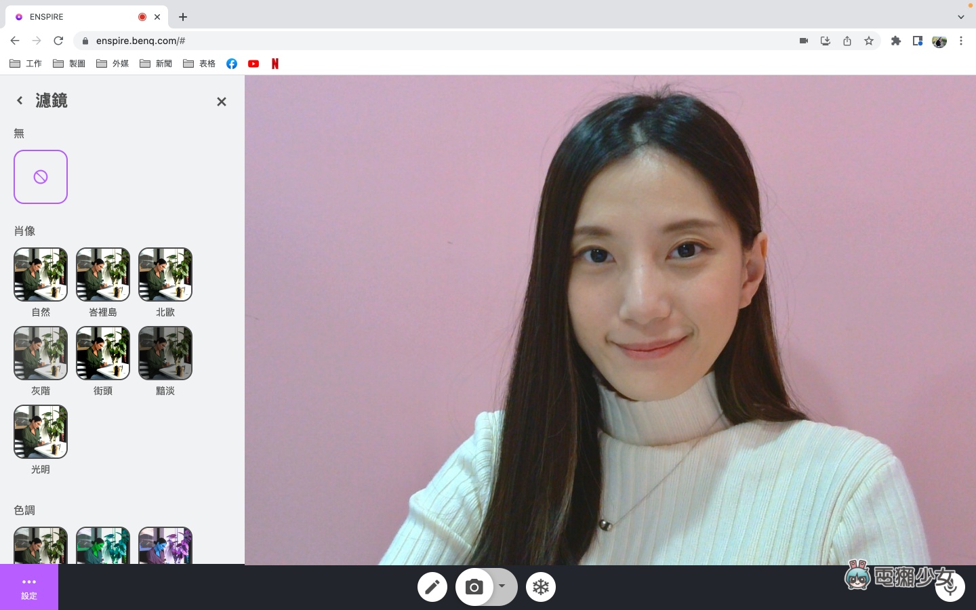The image size is (976, 610).
Task: Select the 灰階 grayscale filter
Action: pyautogui.click(x=41, y=353)
